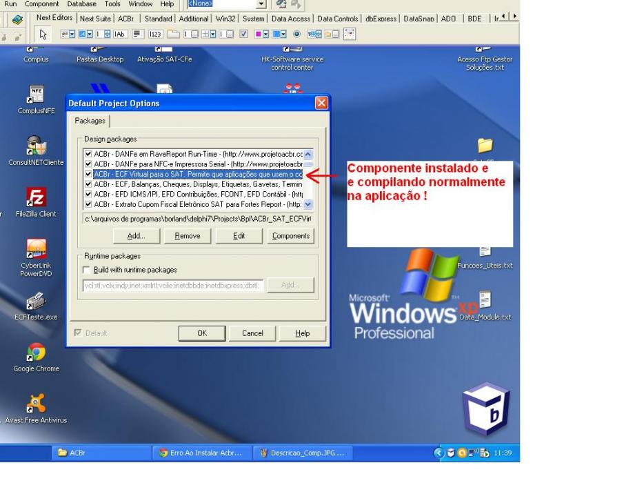
Task: Uncheck ACBr - EFD ICMS/IPI package
Action: click(x=88, y=194)
